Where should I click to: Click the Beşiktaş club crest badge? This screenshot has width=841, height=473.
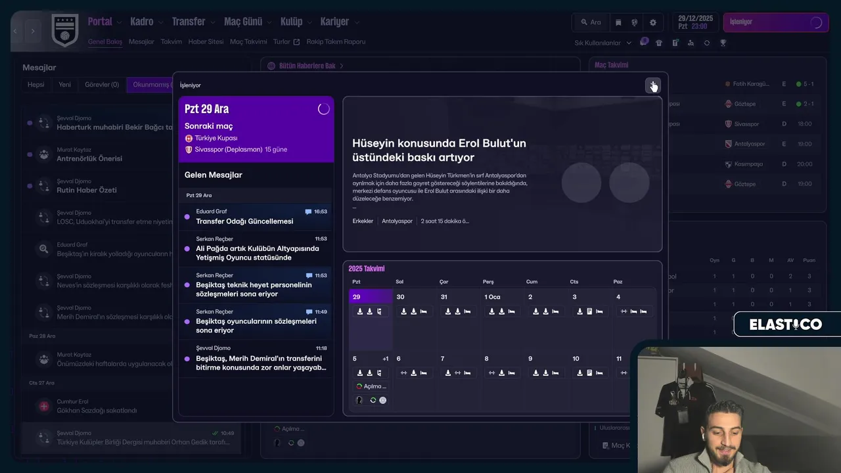pos(64,31)
